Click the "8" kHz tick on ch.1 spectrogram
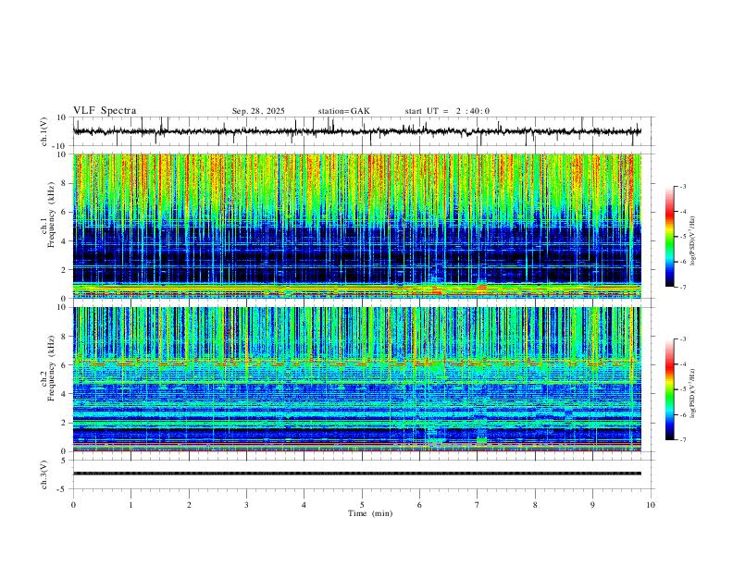 65,183
